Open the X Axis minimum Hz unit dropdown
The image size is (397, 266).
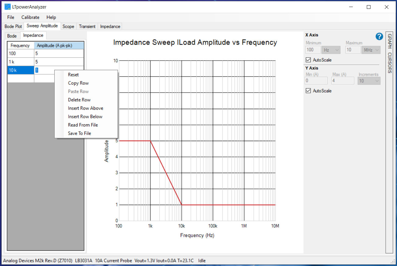(331, 50)
